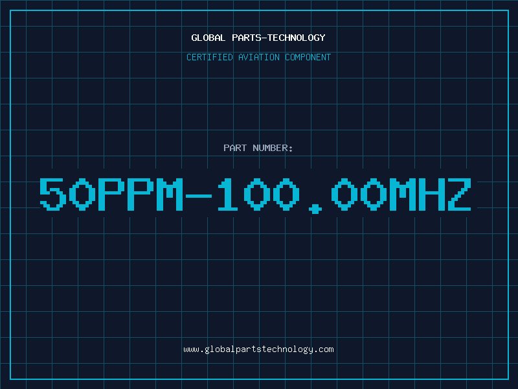Select part number 50PPM-100.00MHZ
The image size is (518, 389).
point(255,196)
